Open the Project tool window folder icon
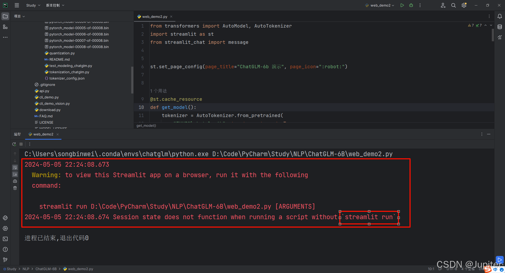Image resolution: width=505 pixels, height=273 pixels. click(5, 16)
